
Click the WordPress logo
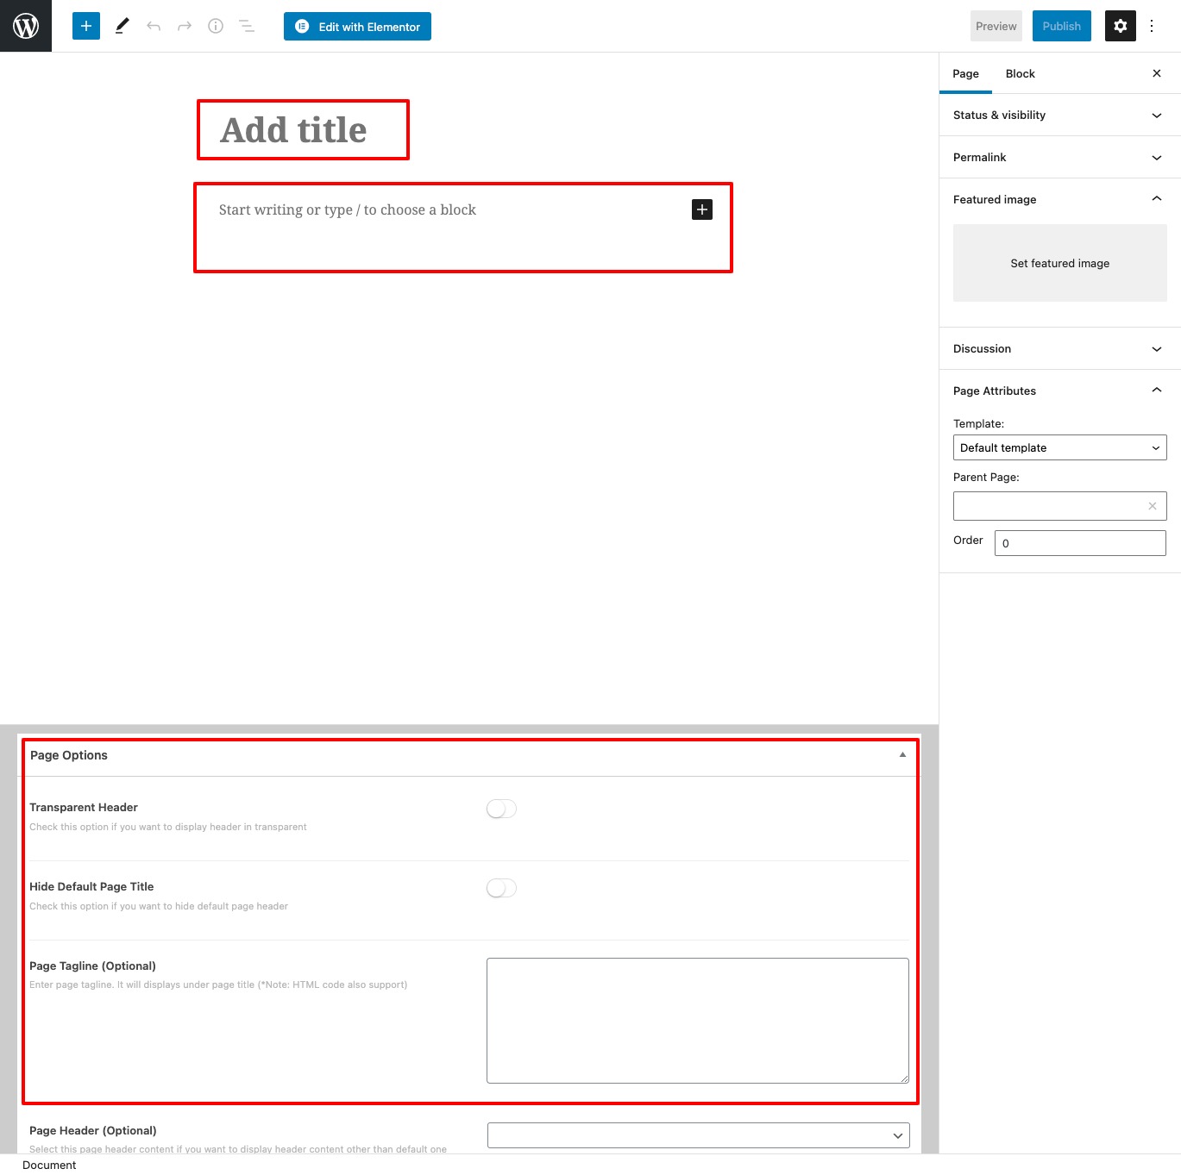[25, 26]
